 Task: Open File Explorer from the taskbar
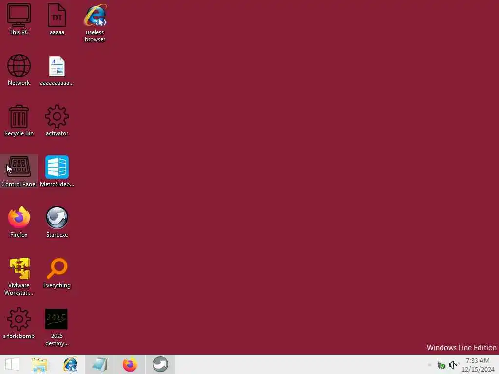(x=39, y=364)
